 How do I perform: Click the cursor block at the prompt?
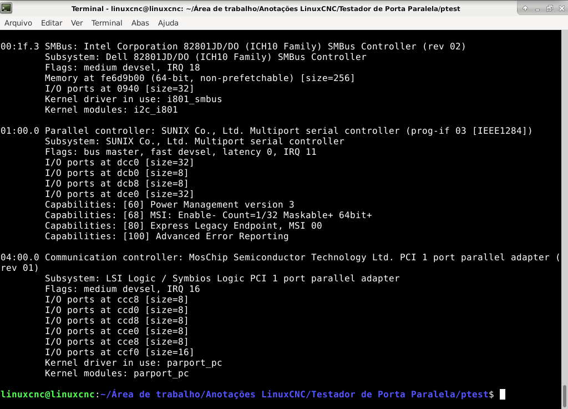pos(503,394)
